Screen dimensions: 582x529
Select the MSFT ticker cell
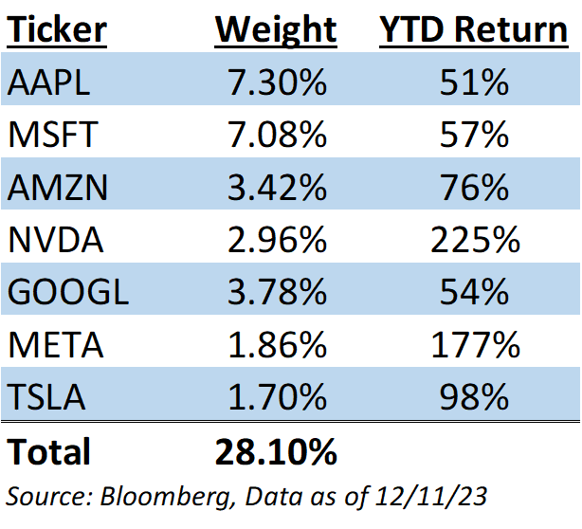(x=52, y=136)
